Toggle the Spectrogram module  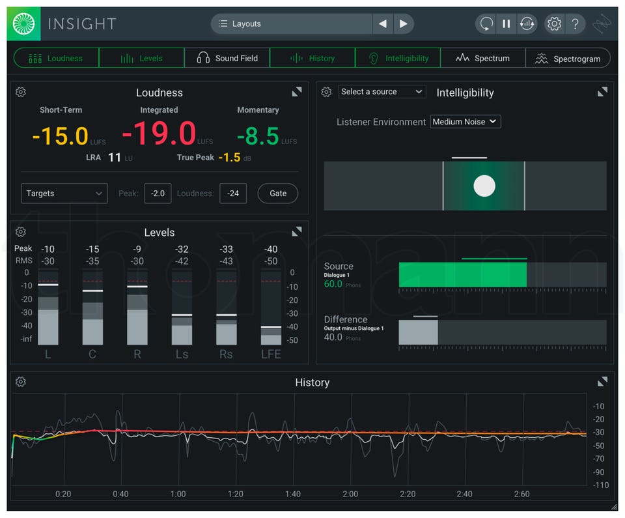coord(568,58)
